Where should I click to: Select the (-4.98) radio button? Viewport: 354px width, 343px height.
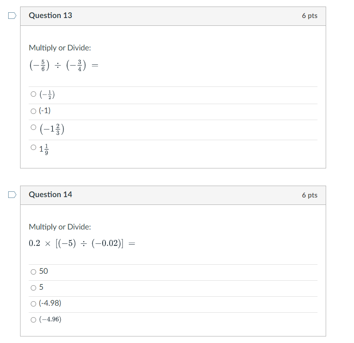pos(33,303)
